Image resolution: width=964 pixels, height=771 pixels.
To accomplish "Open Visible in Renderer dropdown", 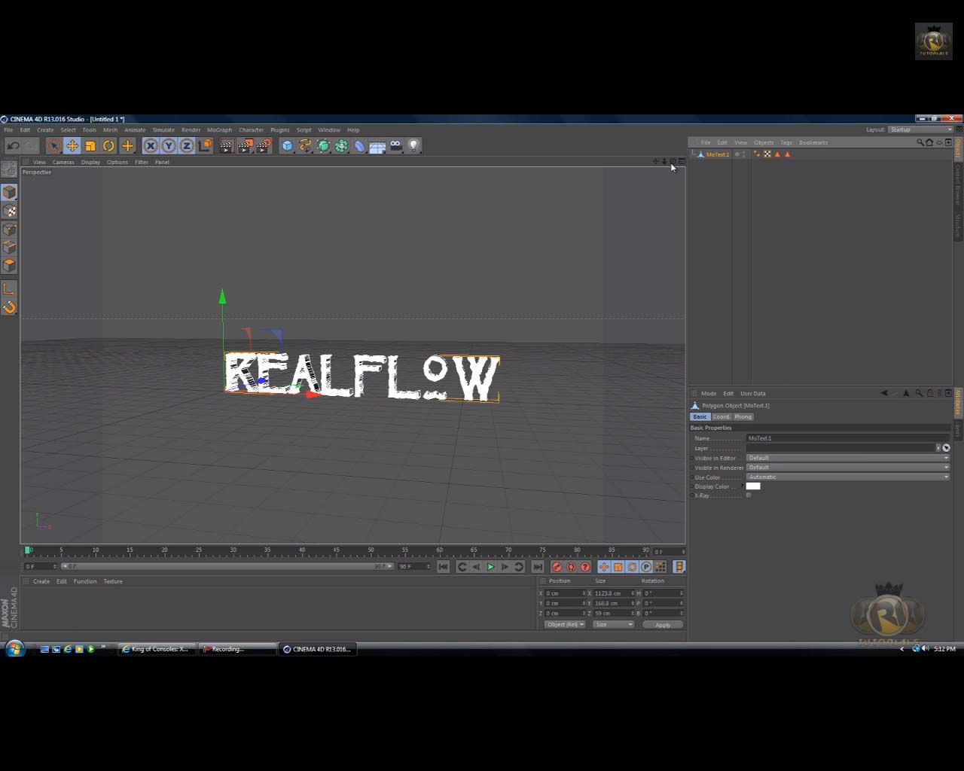I will (848, 468).
